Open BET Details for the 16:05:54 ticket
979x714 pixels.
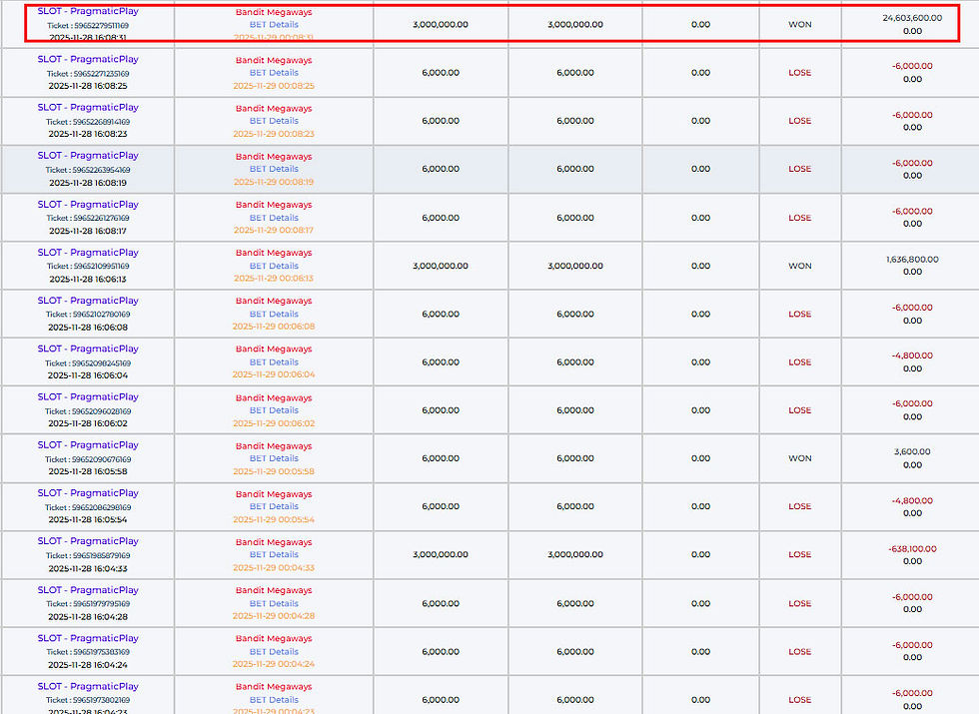click(x=274, y=506)
